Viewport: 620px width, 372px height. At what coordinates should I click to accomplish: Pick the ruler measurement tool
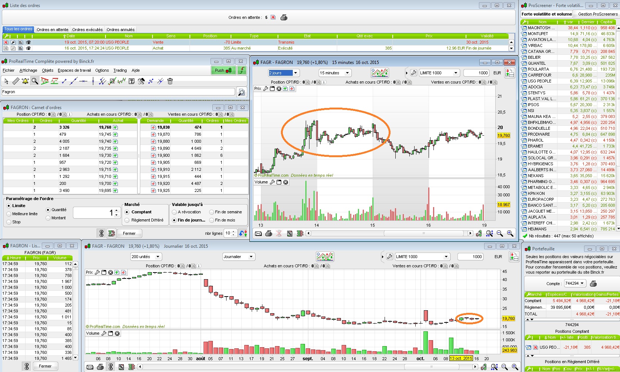pyautogui.click(x=16, y=81)
